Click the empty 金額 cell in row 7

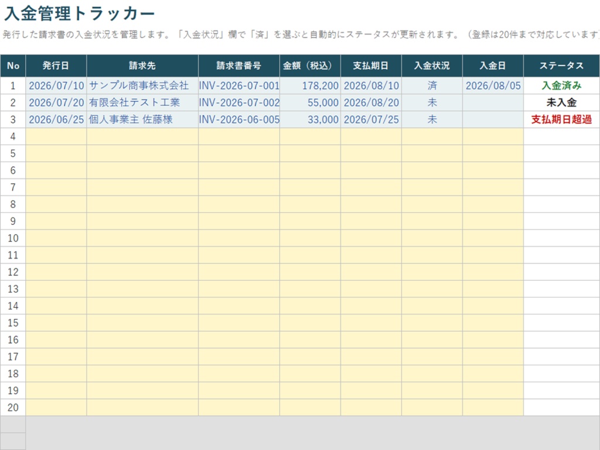point(310,187)
